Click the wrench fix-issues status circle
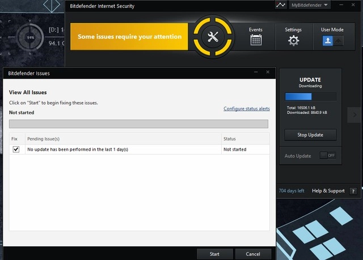Viewport: 363px width, 260px height. 213,37
